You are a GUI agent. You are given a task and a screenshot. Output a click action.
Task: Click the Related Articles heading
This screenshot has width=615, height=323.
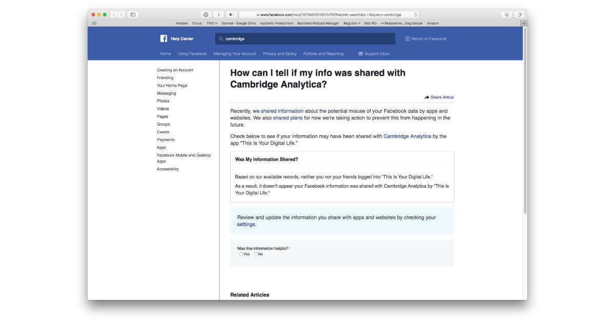[x=250, y=295]
